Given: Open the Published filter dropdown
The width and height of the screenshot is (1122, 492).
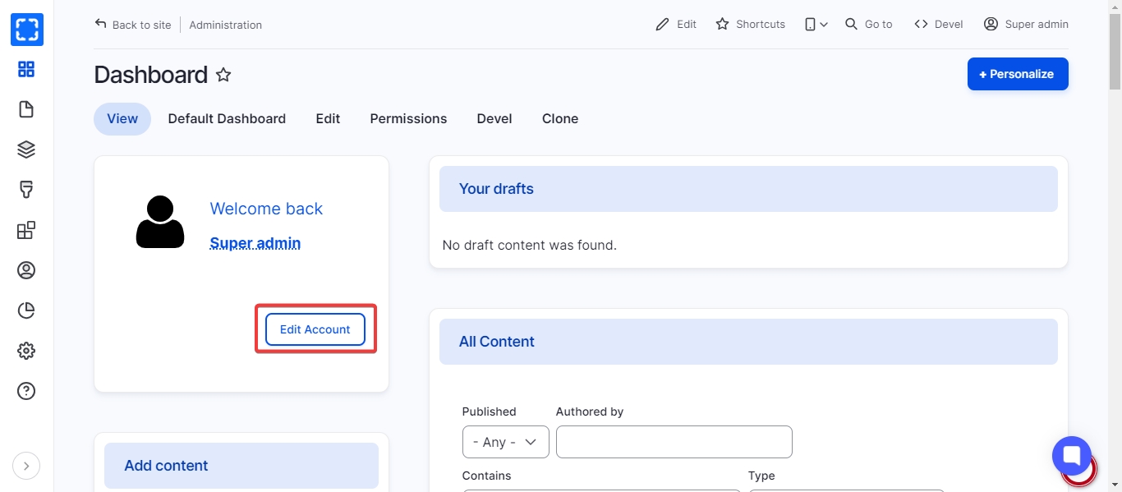Looking at the screenshot, I should [x=505, y=442].
